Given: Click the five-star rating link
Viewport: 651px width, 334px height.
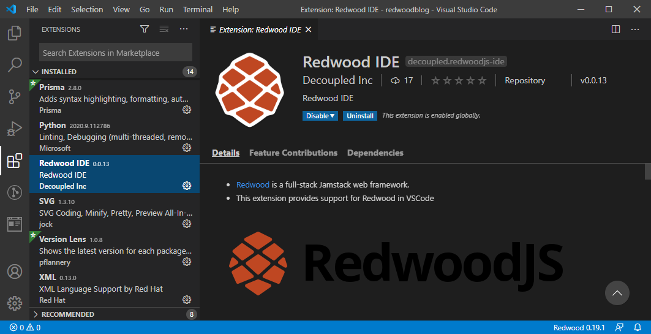Looking at the screenshot, I should coord(458,81).
